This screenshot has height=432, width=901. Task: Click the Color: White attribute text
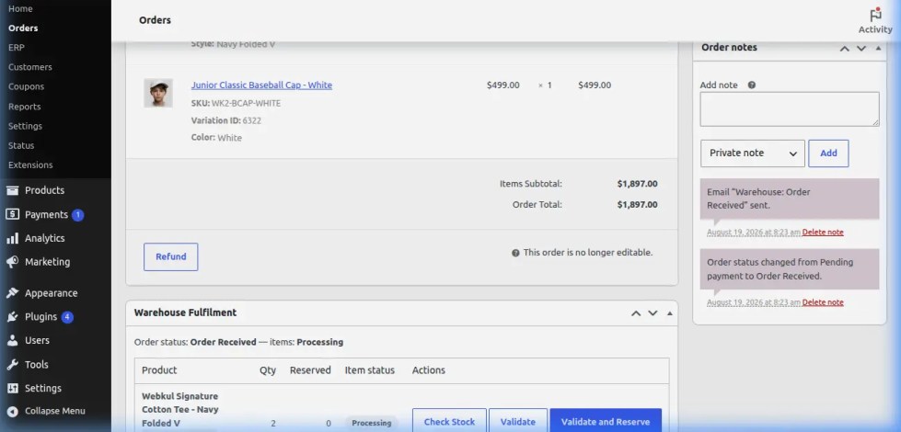click(x=216, y=138)
